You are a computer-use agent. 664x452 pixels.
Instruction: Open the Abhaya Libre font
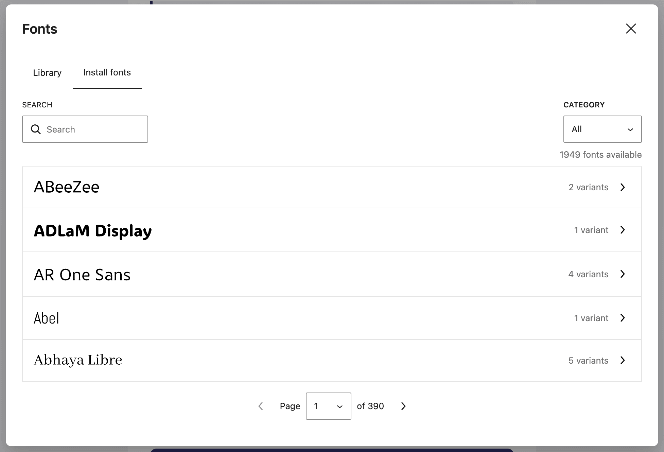click(332, 361)
